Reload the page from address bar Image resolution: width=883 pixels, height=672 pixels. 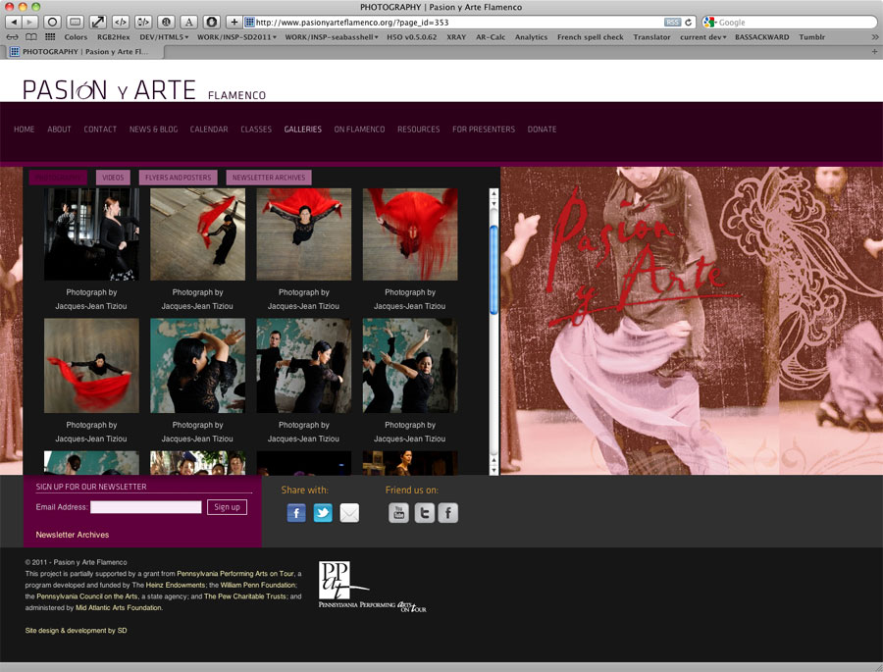click(x=689, y=22)
